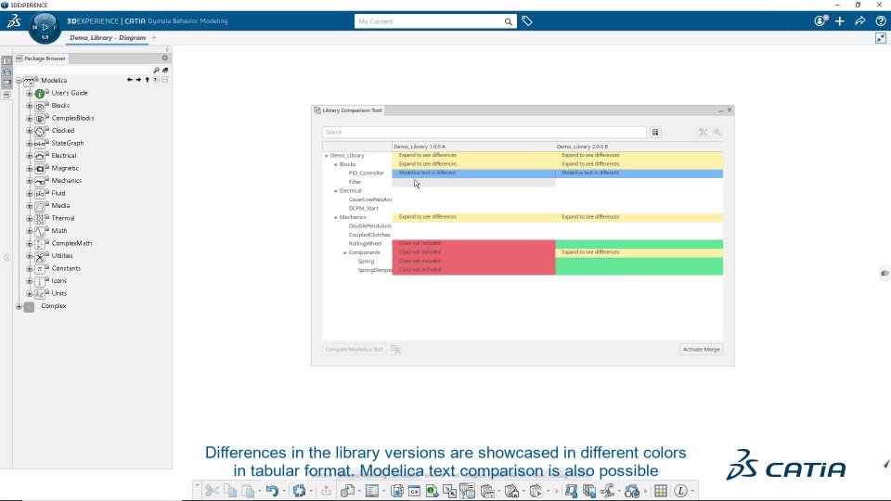Image resolution: width=891 pixels, height=501 pixels.
Task: Collapse Components node in comparison tree
Action: click(345, 252)
